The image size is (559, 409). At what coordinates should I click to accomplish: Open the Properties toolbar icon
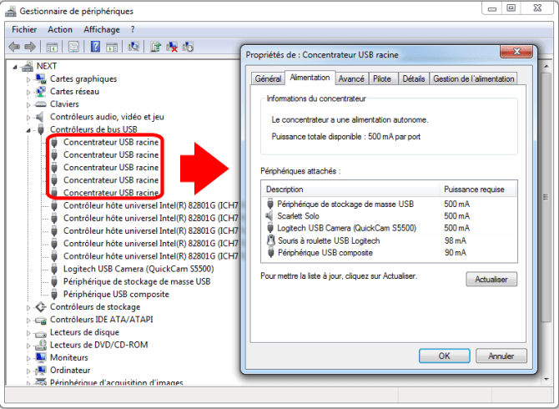[x=73, y=47]
